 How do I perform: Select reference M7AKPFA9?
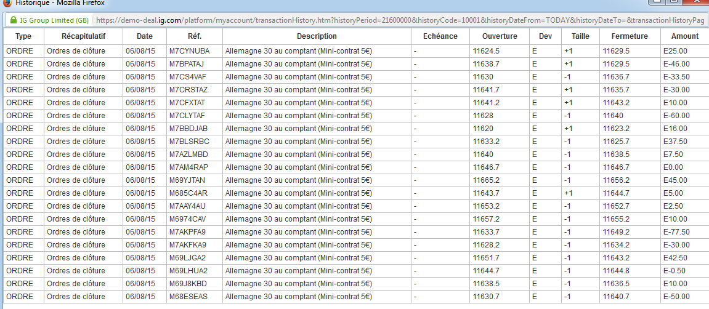pyautogui.click(x=188, y=232)
